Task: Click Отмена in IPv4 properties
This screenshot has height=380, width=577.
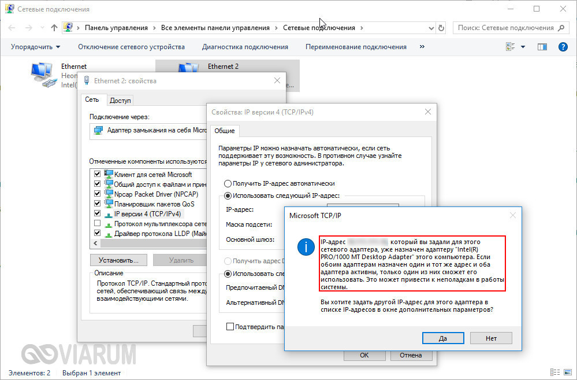Action: click(411, 355)
